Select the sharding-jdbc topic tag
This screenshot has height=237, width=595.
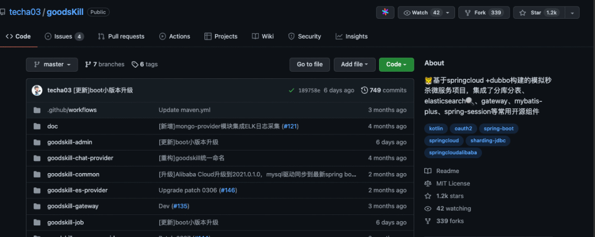[488, 141]
